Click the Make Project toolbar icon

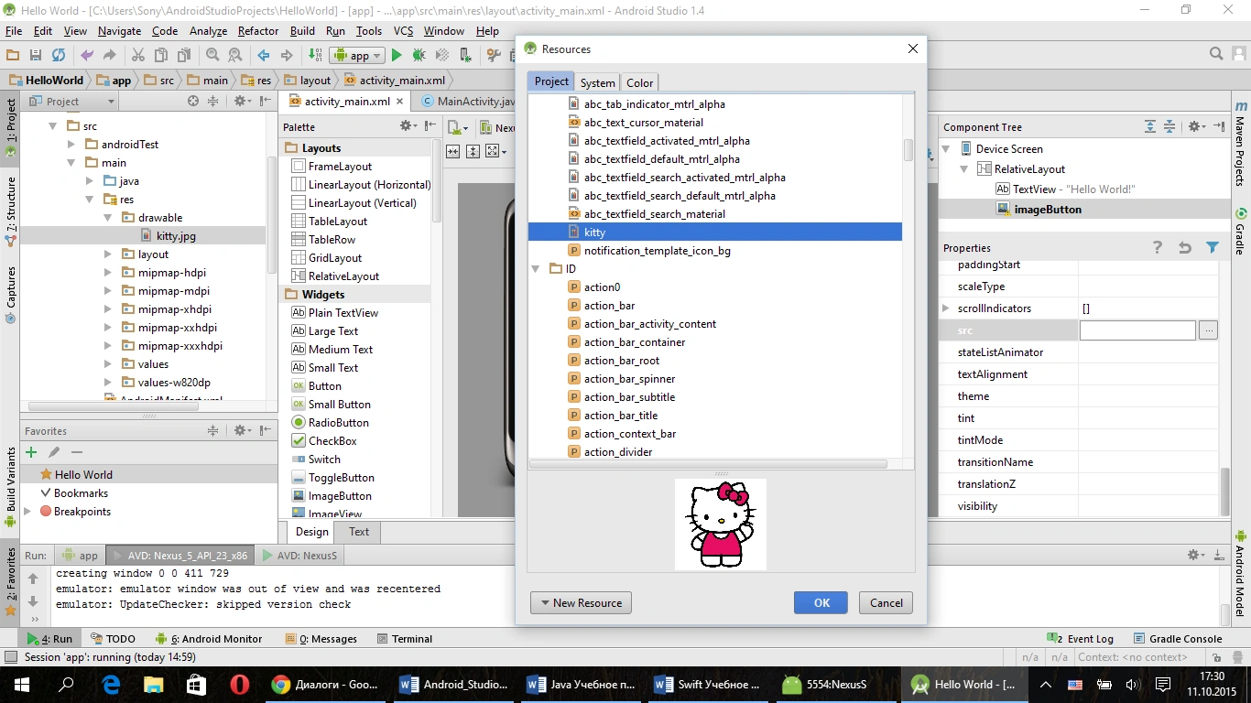(x=315, y=56)
